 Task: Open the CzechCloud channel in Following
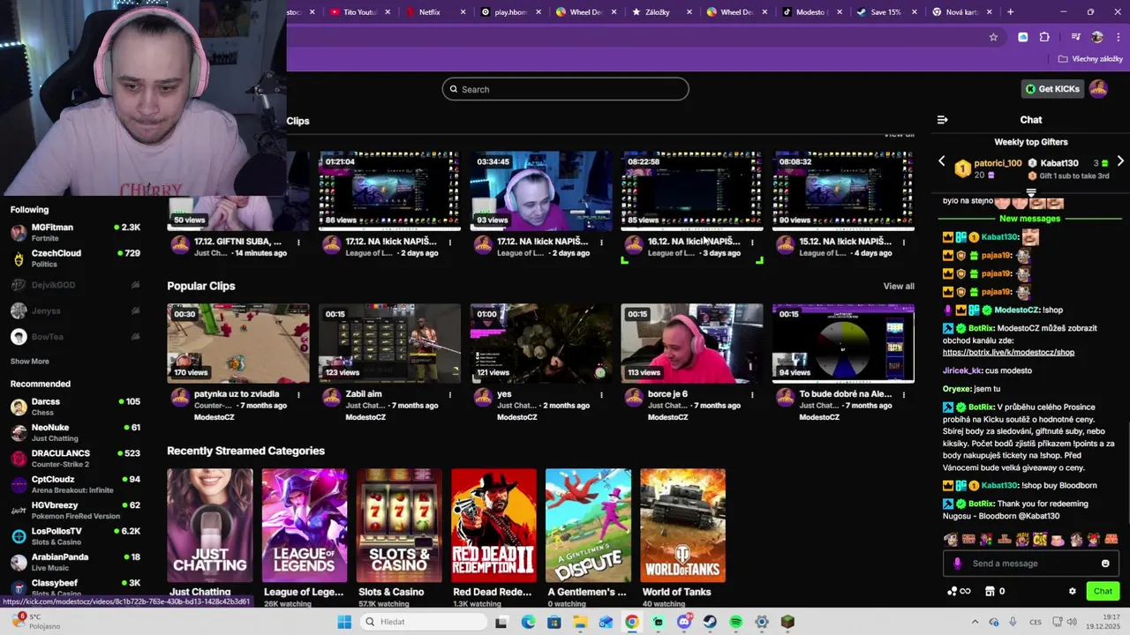(x=75, y=258)
